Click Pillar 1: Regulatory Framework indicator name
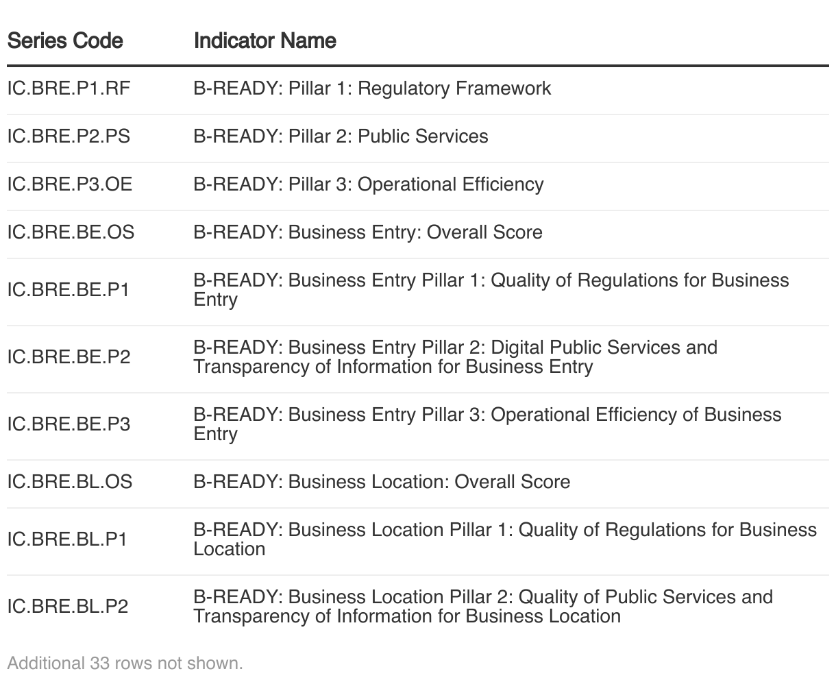Image resolution: width=836 pixels, height=680 pixels. (x=372, y=88)
